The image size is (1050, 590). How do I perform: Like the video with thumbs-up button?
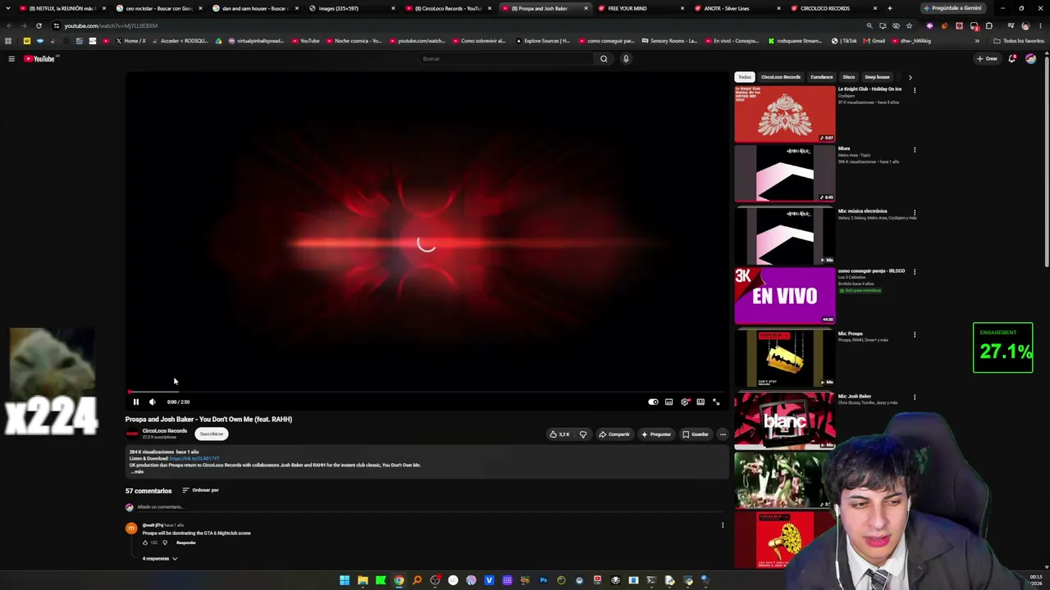click(x=559, y=434)
